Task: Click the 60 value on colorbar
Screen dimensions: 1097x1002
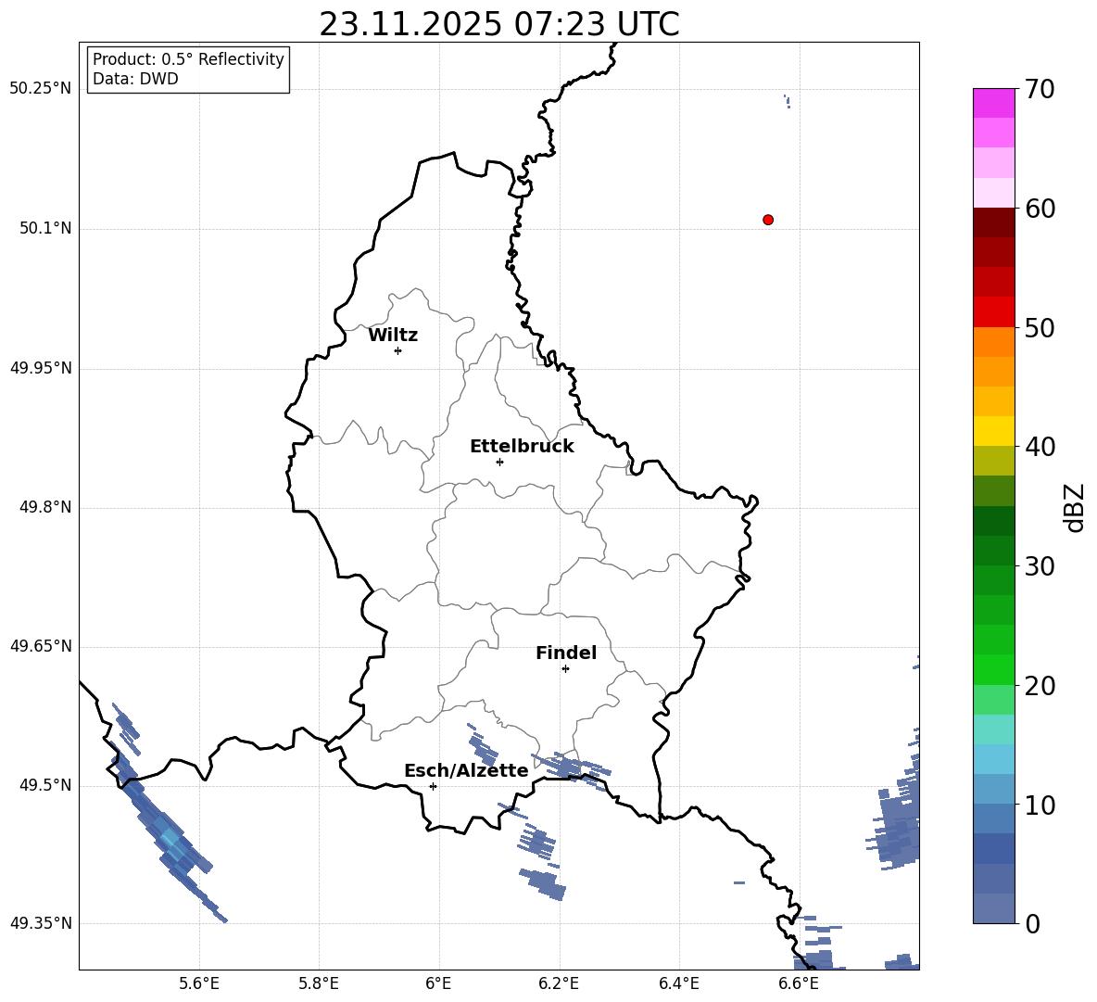Action: pos(1040,209)
